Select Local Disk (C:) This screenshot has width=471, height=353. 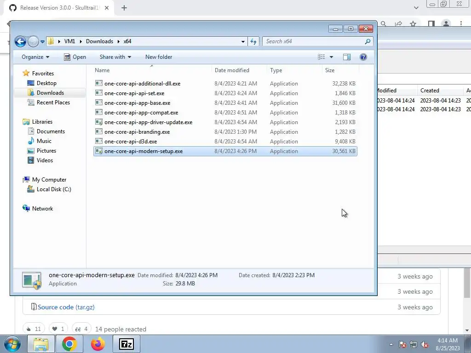tap(49, 189)
